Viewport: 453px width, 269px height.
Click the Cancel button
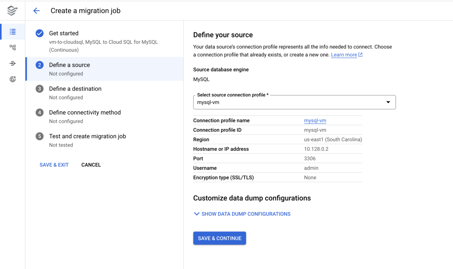(91, 165)
